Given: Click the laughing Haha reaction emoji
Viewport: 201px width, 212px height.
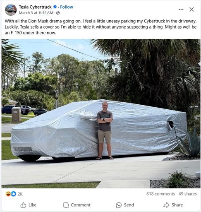Looking at the screenshot, I should [8, 194].
